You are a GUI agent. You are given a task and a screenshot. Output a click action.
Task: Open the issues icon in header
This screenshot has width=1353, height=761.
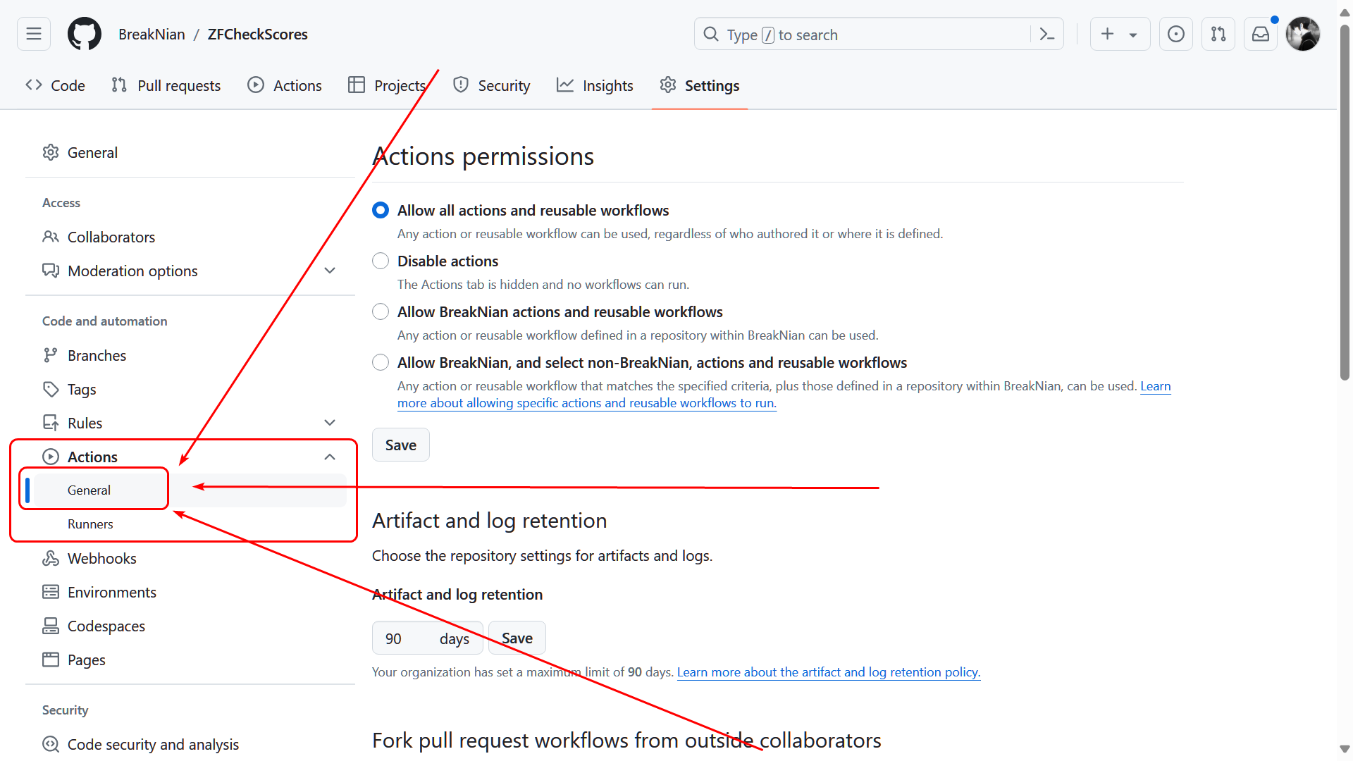tap(1176, 34)
